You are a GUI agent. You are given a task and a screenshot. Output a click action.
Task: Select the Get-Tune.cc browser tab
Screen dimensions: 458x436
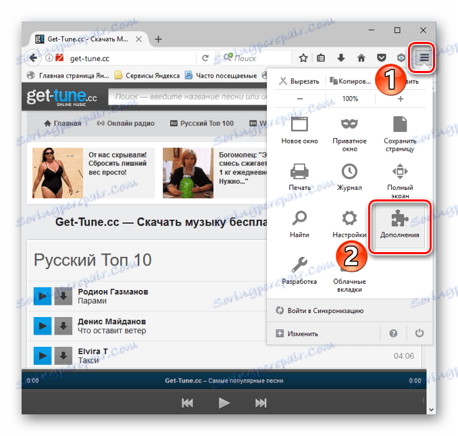(88, 39)
